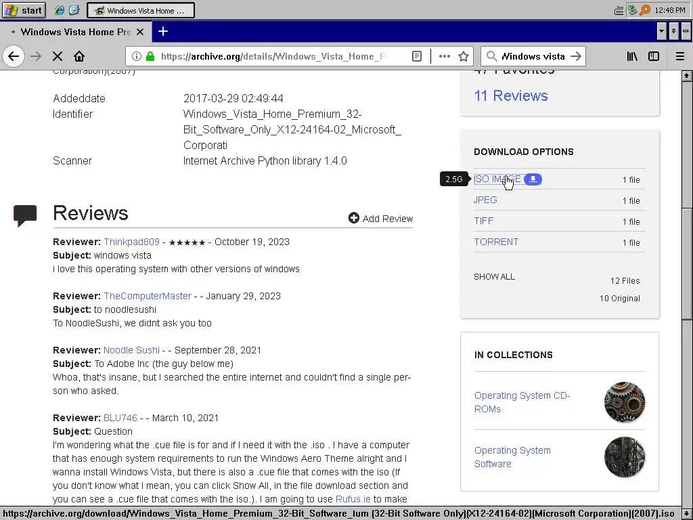The image size is (693, 520).
Task: Select the Windows Vista Home Premium browser tab
Action: pyautogui.click(x=76, y=32)
